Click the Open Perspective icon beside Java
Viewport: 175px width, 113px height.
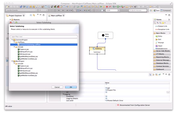151,10
